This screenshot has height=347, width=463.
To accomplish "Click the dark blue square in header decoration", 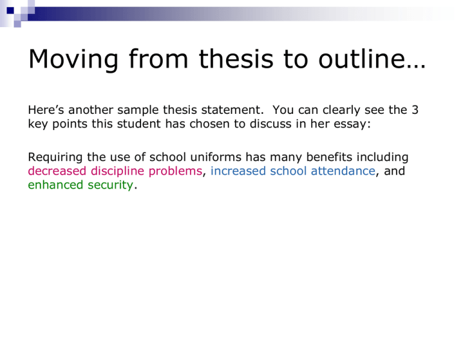I will point(10,11).
